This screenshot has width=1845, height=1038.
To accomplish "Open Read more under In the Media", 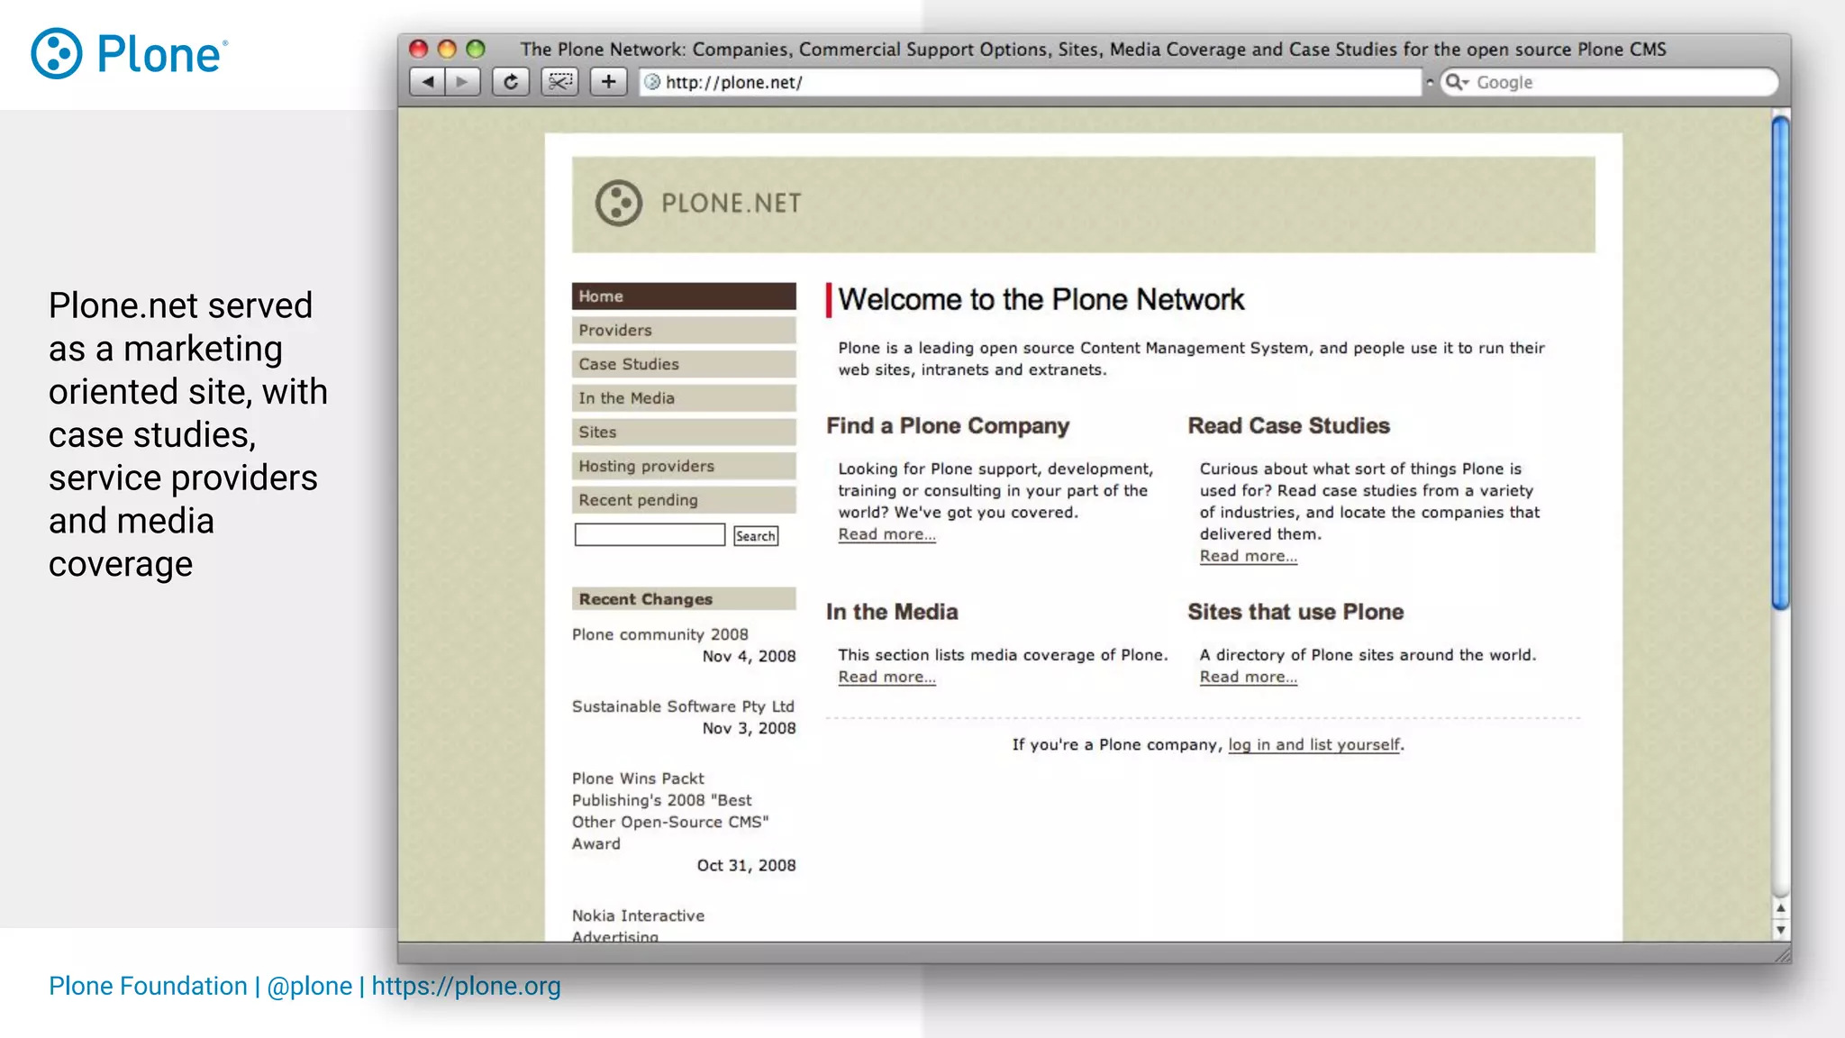I will coord(886,677).
